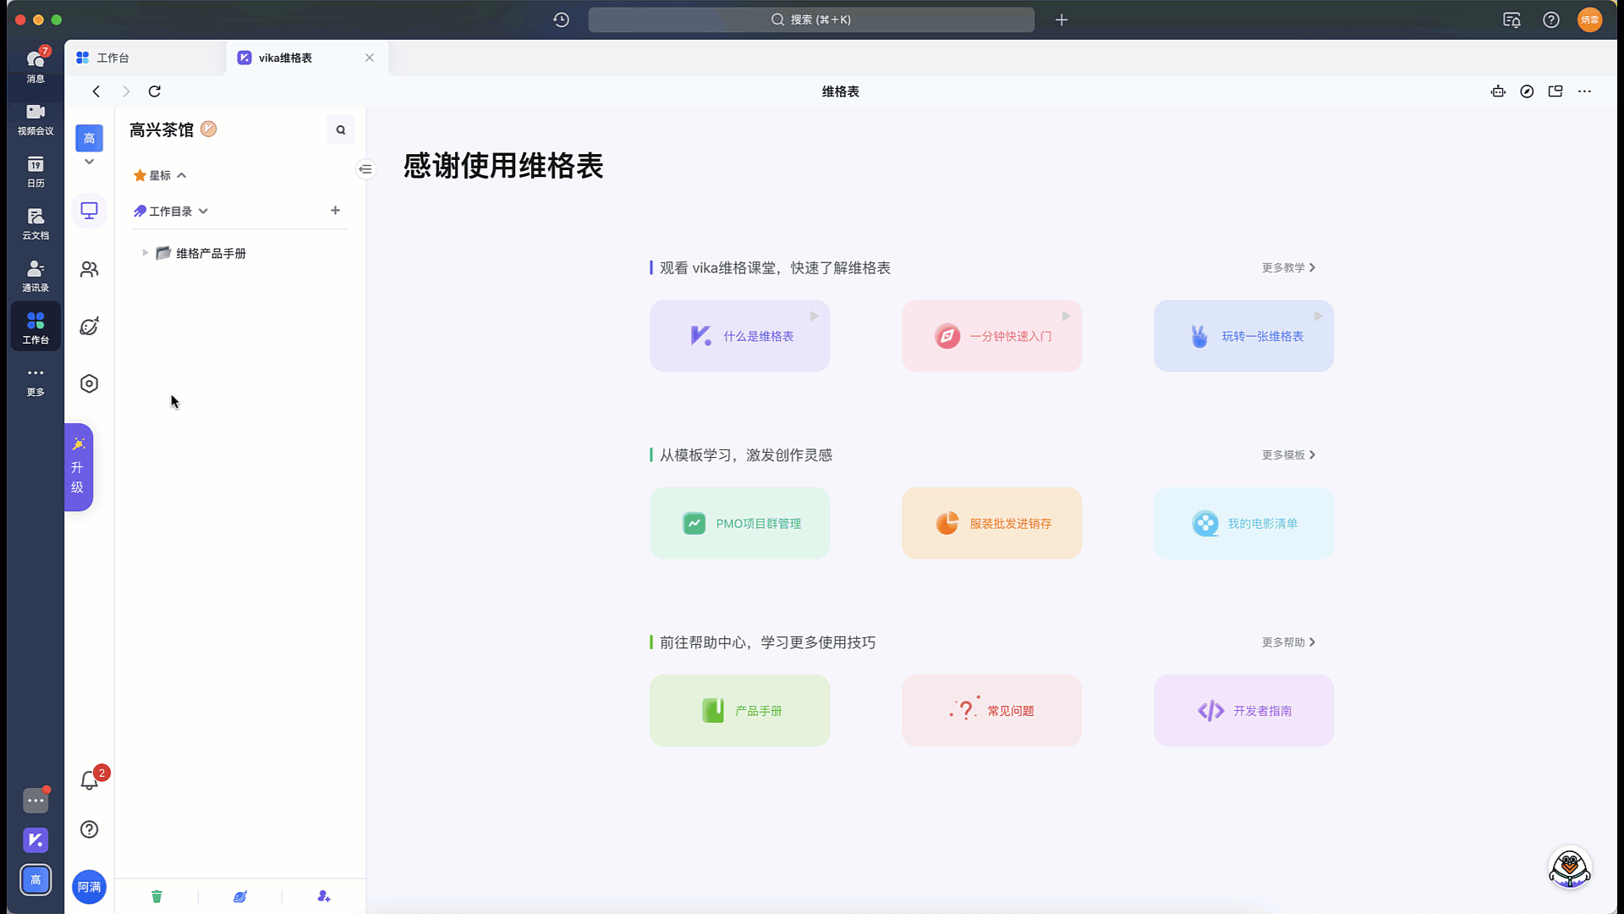The image size is (1624, 914).
Task: Open the trash icon at panel bottom
Action: coord(156,896)
